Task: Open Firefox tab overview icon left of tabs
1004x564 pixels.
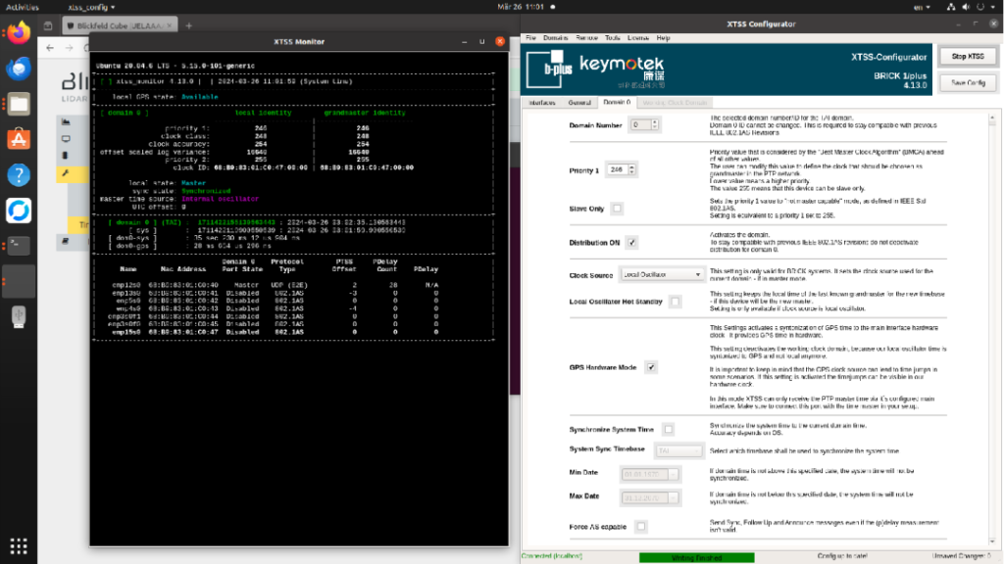Action: tap(48, 26)
